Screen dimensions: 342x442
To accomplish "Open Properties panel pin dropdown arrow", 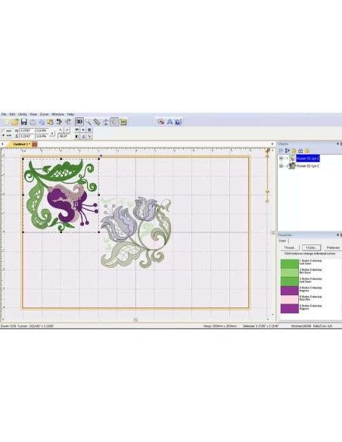I will (337, 235).
